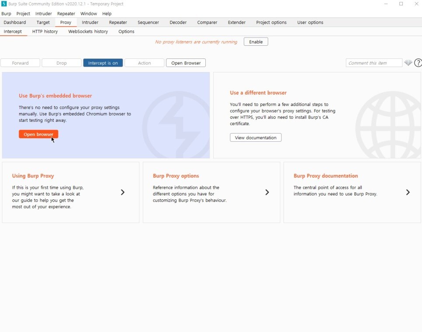This screenshot has width=422, height=332.
Task: Click the Use a different browser heading
Action: [258, 93]
